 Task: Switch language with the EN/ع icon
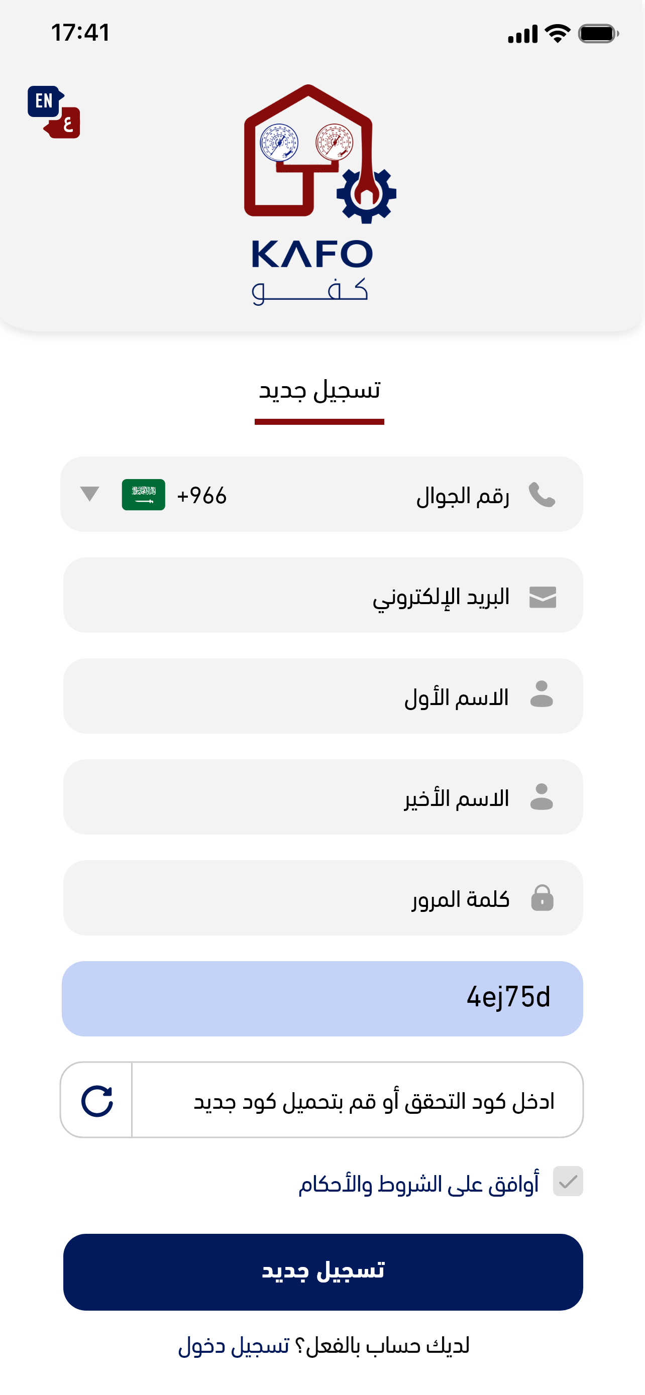[x=54, y=111]
